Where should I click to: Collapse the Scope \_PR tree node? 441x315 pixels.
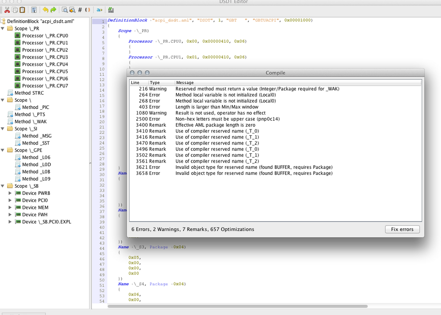[x=3, y=29]
